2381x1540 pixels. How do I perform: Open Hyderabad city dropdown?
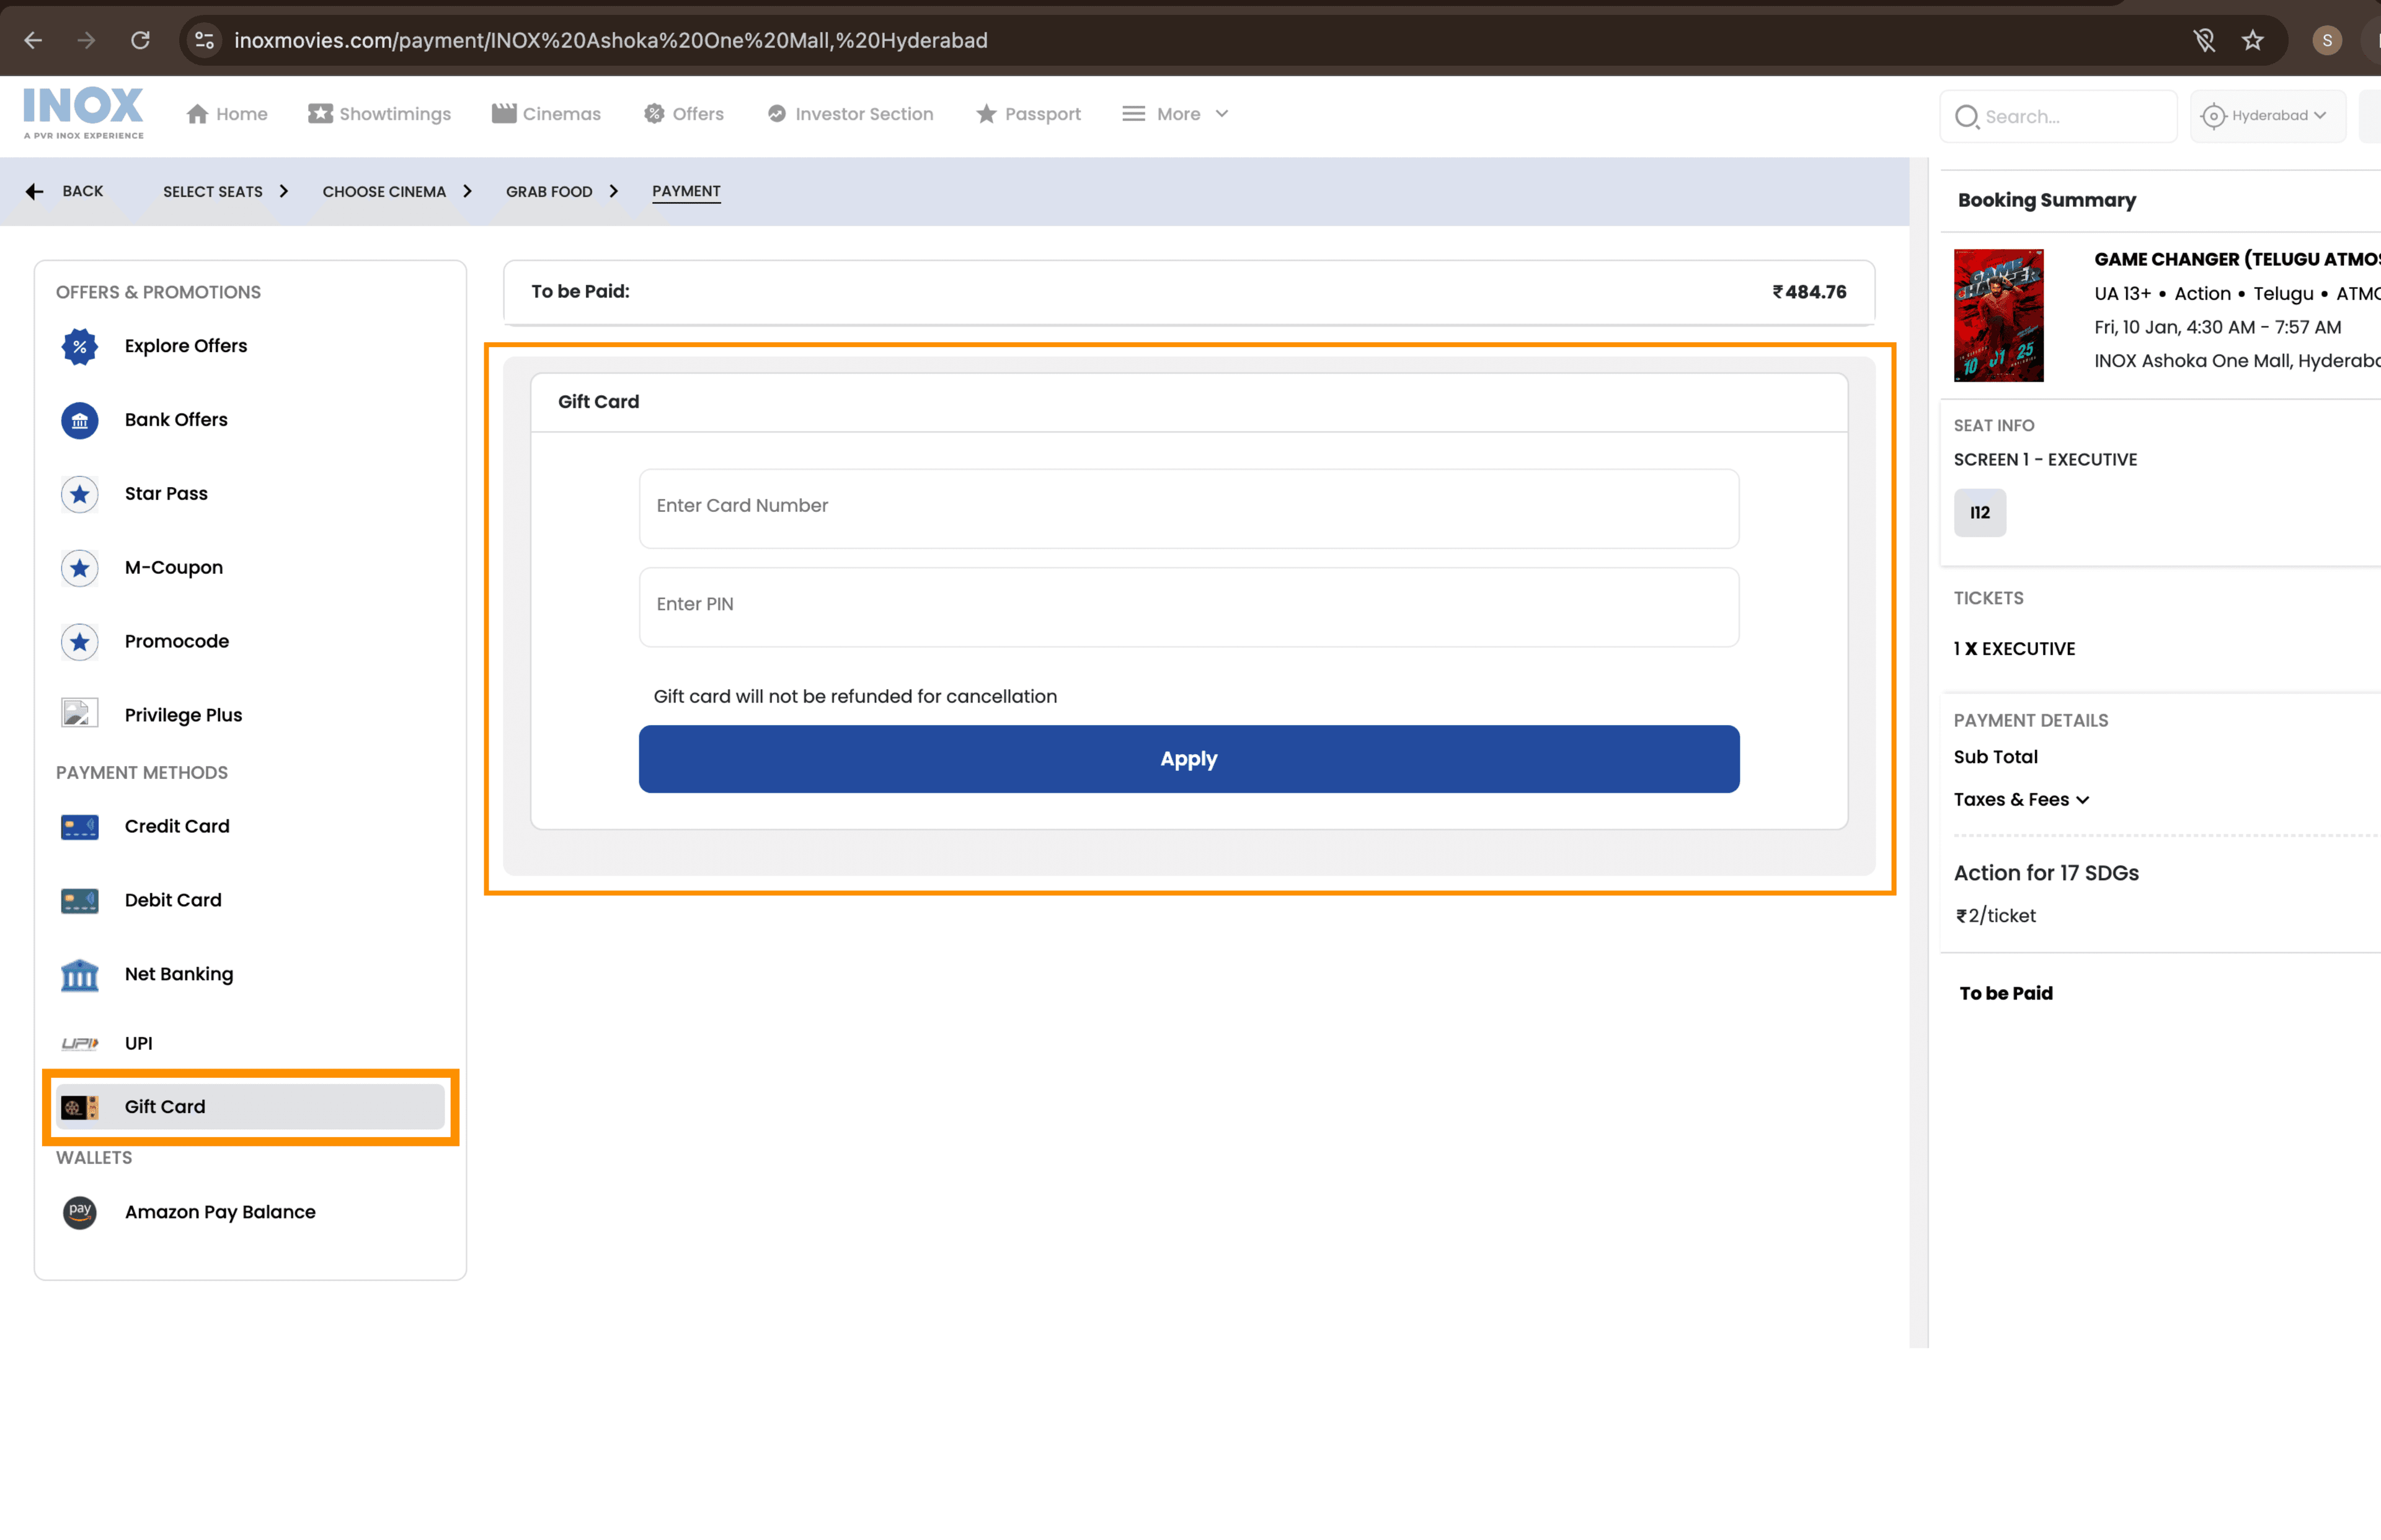[2267, 116]
